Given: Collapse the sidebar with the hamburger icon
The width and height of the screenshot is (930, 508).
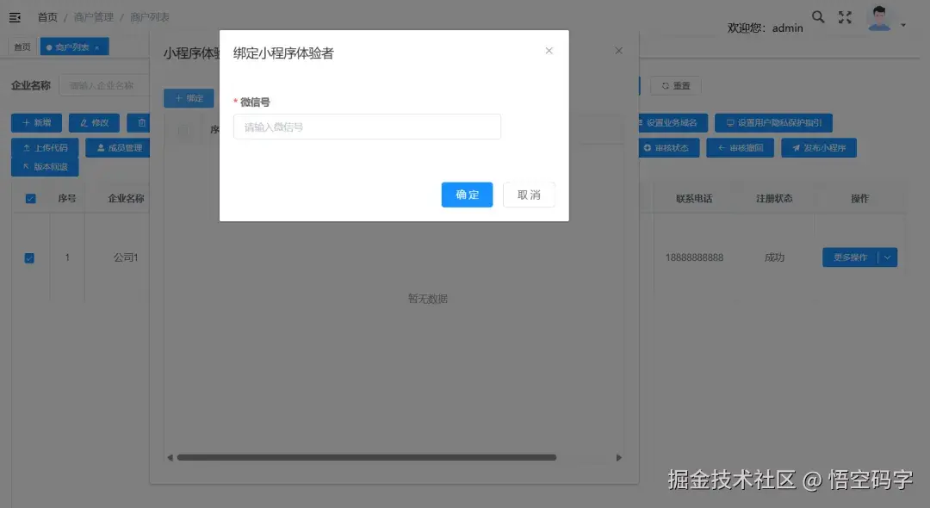Looking at the screenshot, I should click(x=15, y=15).
